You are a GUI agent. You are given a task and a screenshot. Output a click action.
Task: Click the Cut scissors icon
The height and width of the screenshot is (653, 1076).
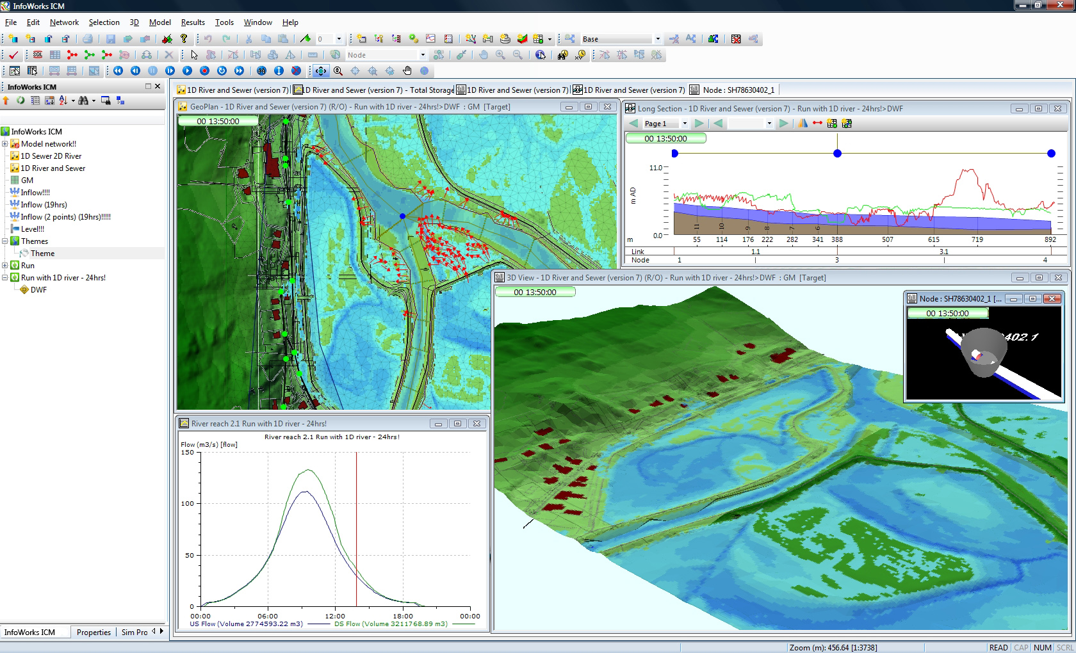(249, 39)
